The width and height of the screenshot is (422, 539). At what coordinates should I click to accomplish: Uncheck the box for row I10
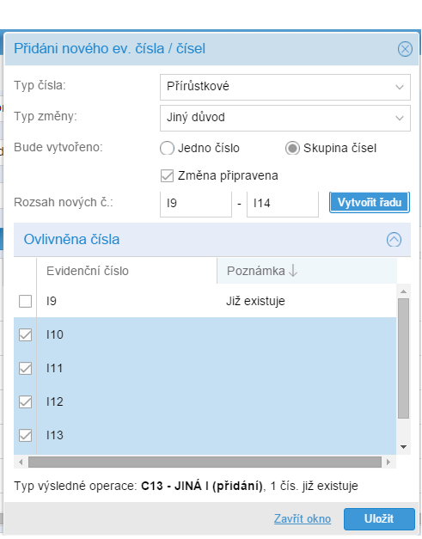[x=26, y=334]
